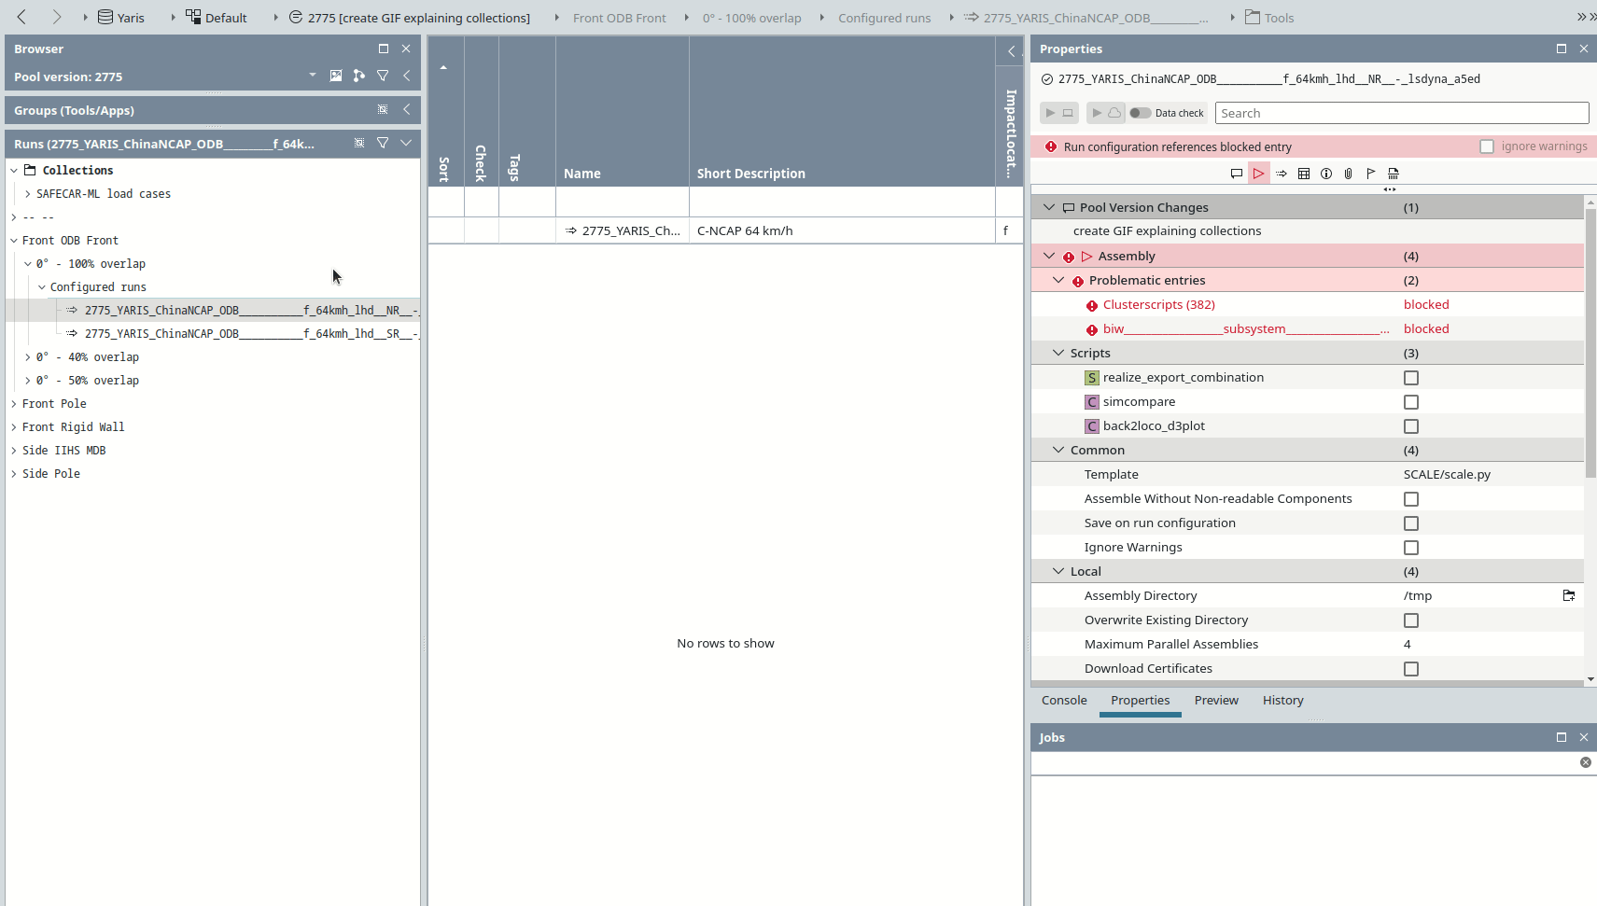Switch to the History tab
Image resolution: width=1597 pixels, height=906 pixels.
1282,701
